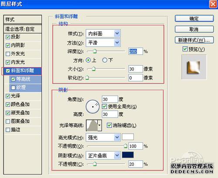
Task: Close the 图层样式 dialog window
Action: click(213, 4)
